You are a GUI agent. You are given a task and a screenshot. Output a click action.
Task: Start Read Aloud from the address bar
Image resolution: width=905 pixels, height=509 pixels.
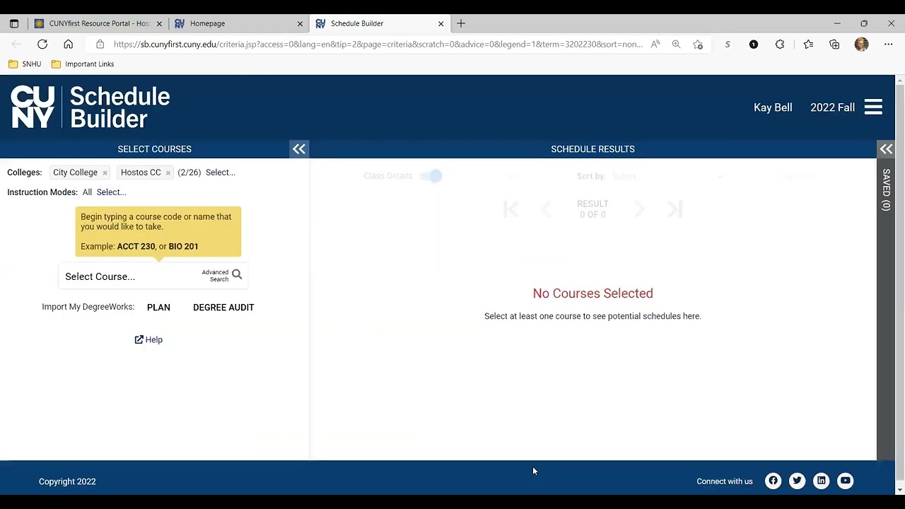655,45
